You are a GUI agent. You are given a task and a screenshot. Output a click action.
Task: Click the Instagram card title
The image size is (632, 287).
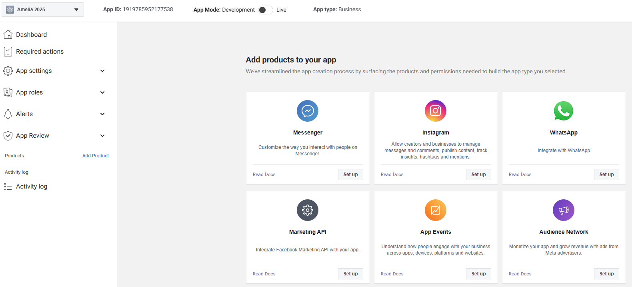coord(436,132)
